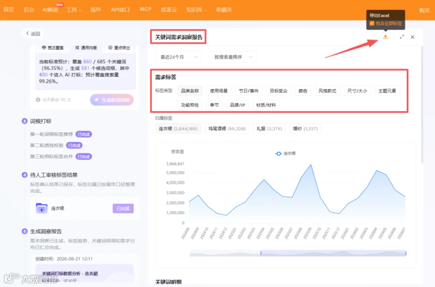
Task: Select the 通用均衡 mode option
Action: point(86,48)
